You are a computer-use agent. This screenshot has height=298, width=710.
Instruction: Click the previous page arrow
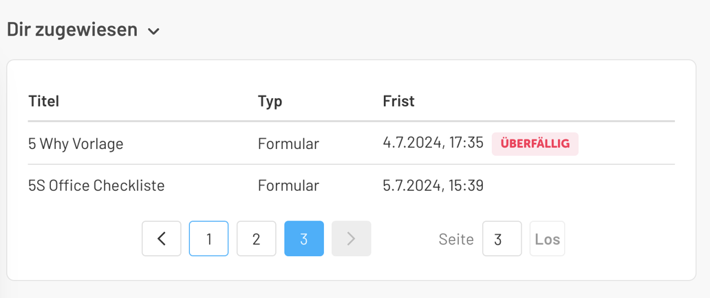(162, 239)
